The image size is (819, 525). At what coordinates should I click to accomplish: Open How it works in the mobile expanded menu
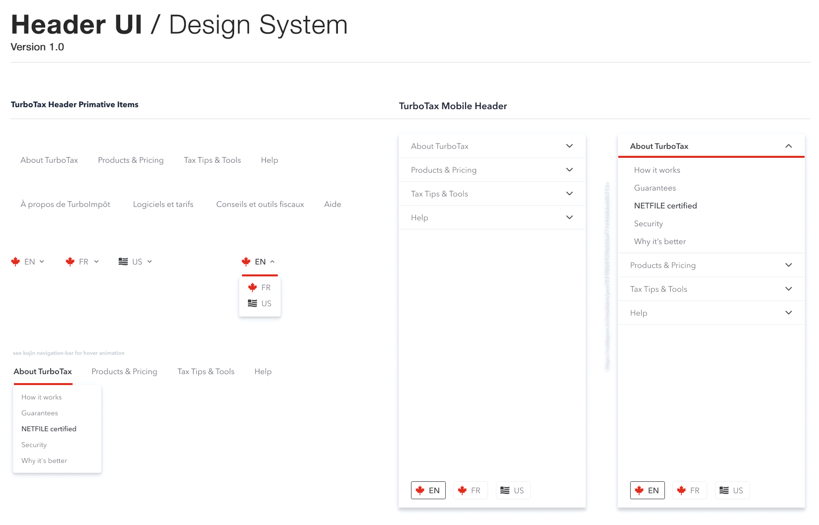point(657,170)
